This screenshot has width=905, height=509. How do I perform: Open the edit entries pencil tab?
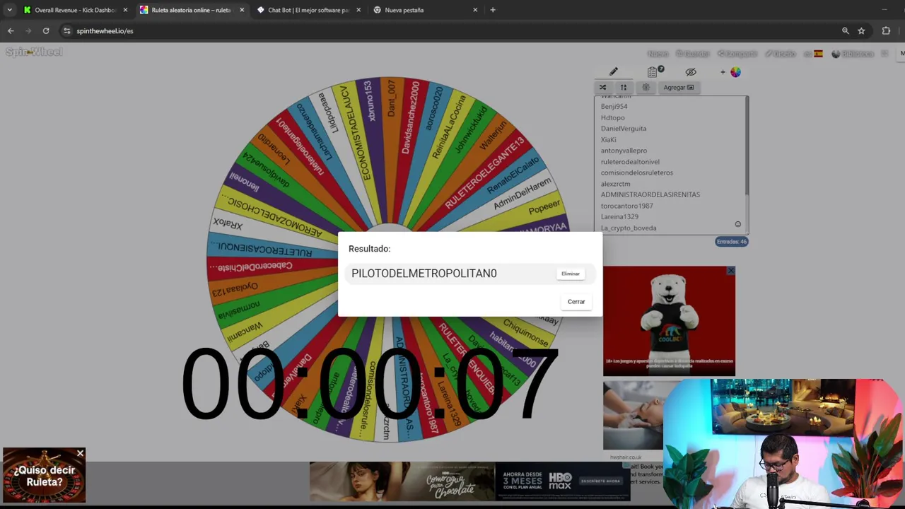click(x=614, y=71)
